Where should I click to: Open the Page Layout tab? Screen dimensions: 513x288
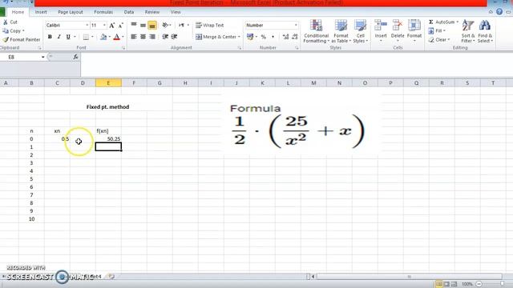71,12
